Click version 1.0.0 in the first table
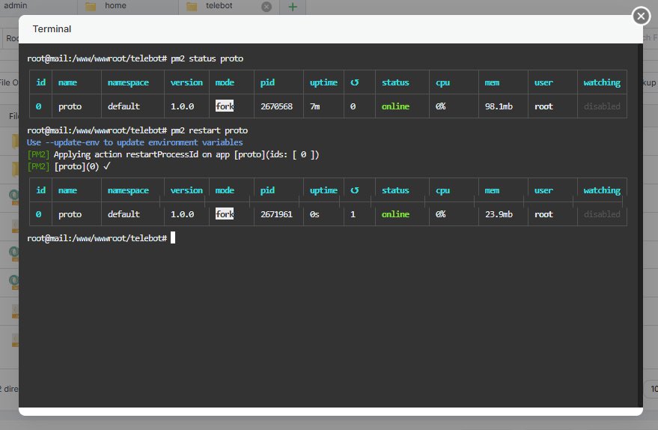Screen dimensions: 658x430 tap(182, 106)
